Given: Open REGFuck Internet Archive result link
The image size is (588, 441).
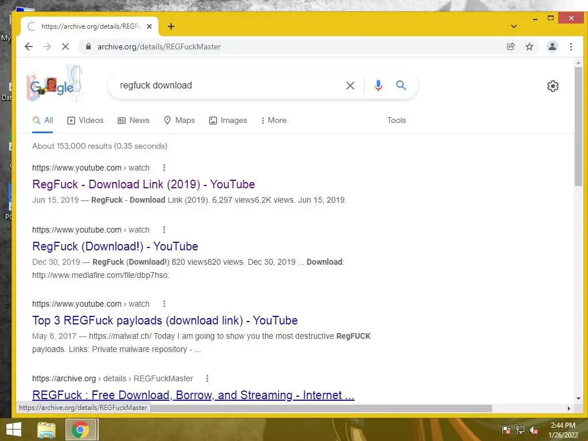Looking at the screenshot, I should tap(193, 395).
